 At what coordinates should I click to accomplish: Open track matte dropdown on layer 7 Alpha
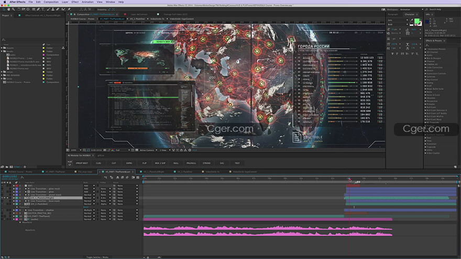tap(105, 204)
